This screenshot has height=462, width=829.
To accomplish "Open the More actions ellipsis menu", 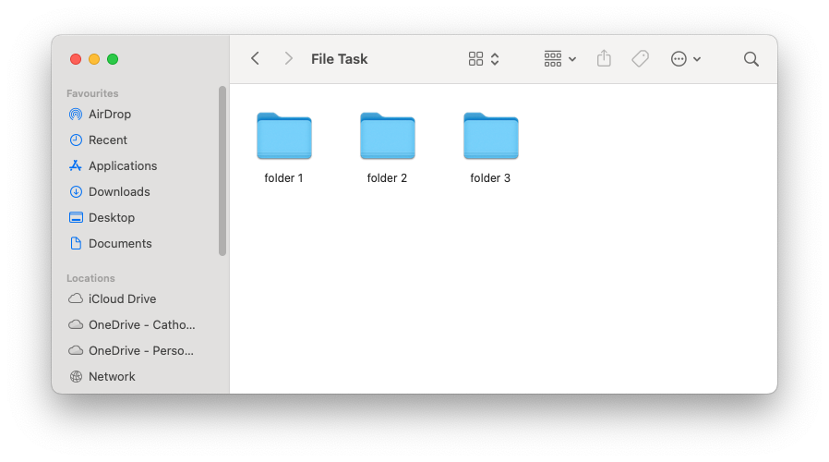I will 686,59.
